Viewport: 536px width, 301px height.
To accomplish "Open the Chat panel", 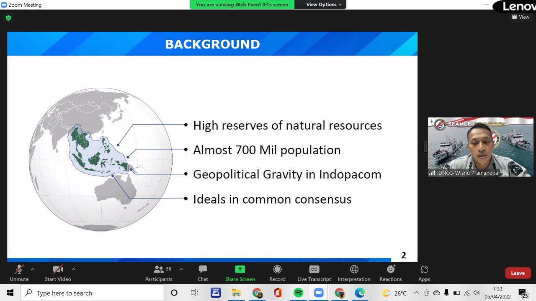I will (x=203, y=273).
